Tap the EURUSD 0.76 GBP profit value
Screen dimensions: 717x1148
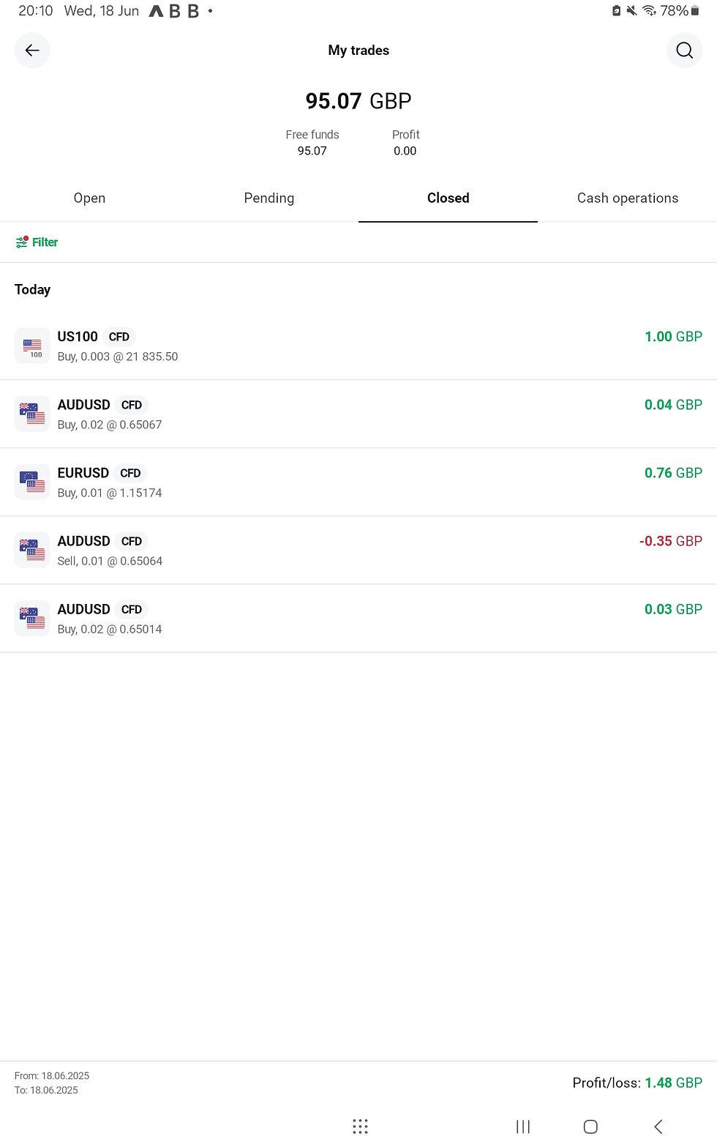click(673, 473)
